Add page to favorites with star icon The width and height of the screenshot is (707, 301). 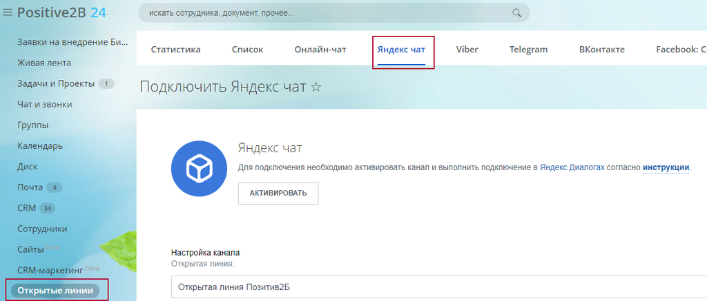coord(316,87)
